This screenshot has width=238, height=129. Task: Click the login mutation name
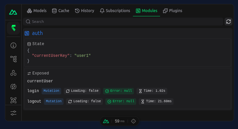33,91
